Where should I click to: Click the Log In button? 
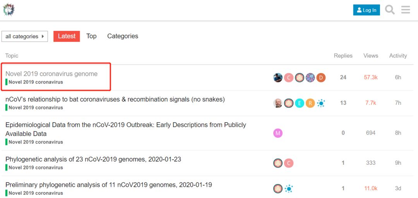[367, 10]
